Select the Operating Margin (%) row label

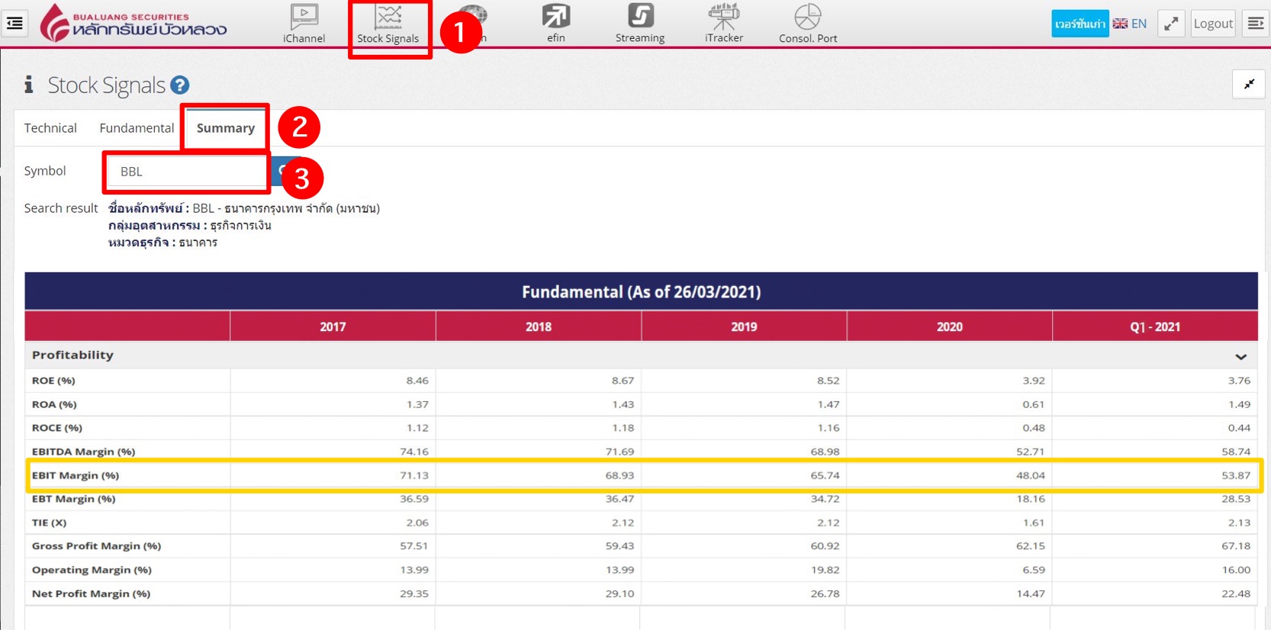click(x=92, y=570)
